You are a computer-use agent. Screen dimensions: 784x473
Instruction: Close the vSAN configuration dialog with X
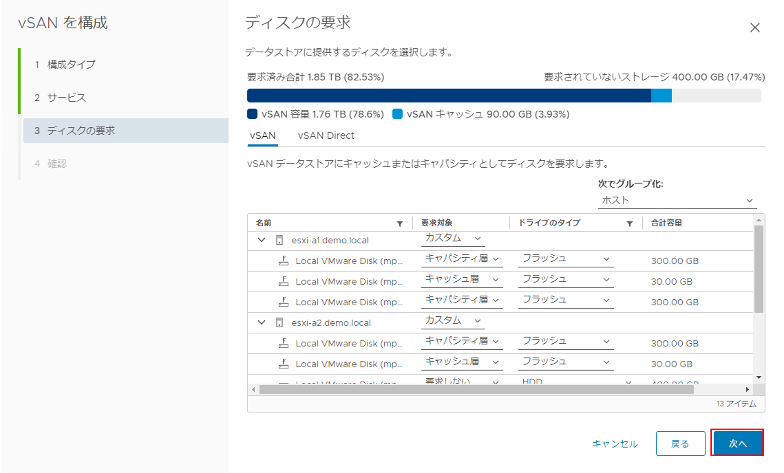[755, 28]
